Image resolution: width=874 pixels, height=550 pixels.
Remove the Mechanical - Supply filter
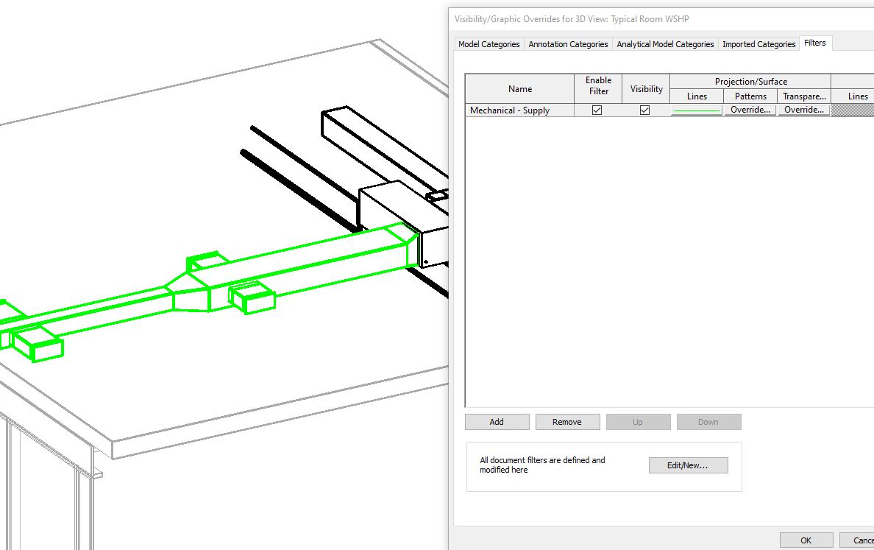coord(567,421)
